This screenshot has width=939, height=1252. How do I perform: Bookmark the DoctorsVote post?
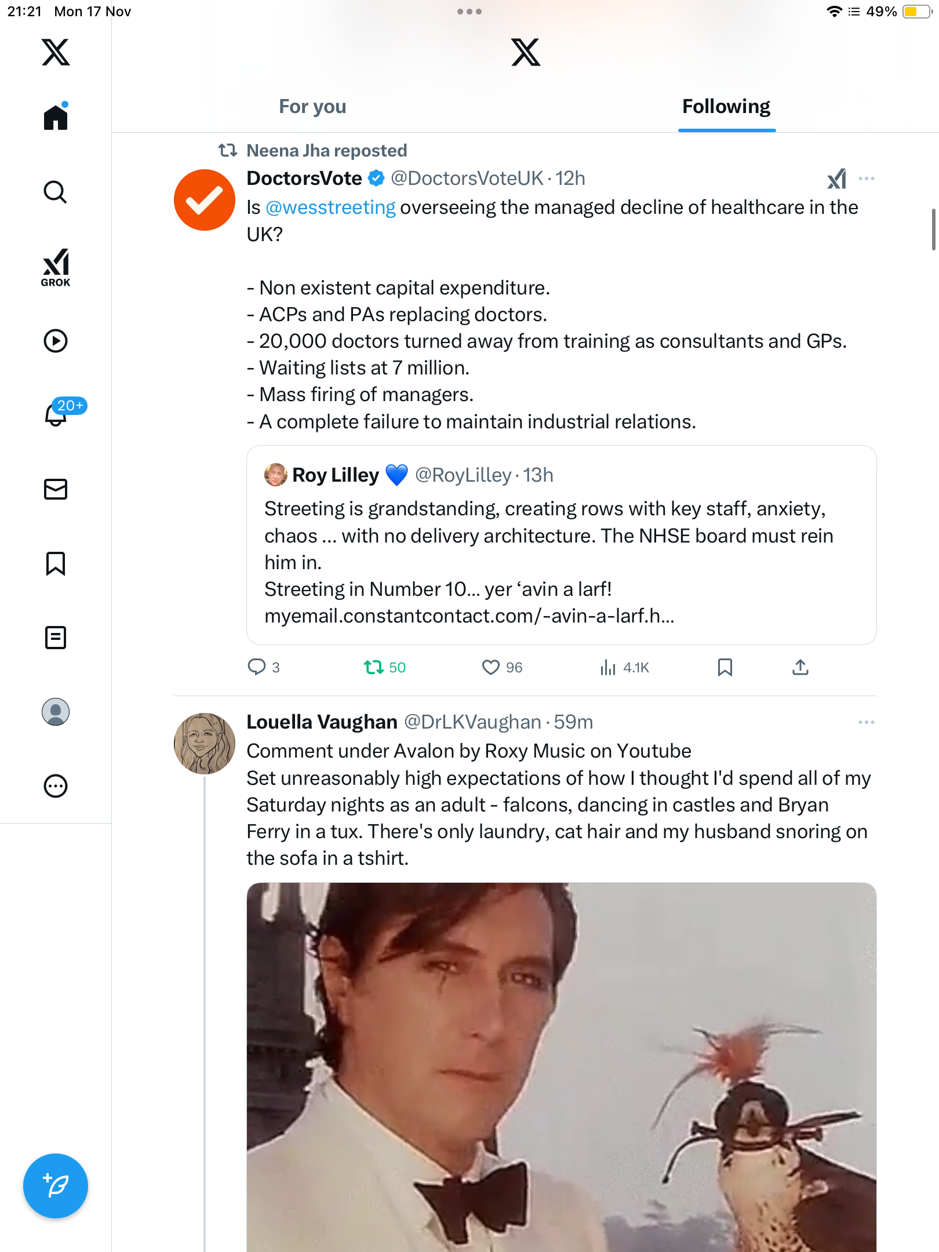(x=725, y=668)
